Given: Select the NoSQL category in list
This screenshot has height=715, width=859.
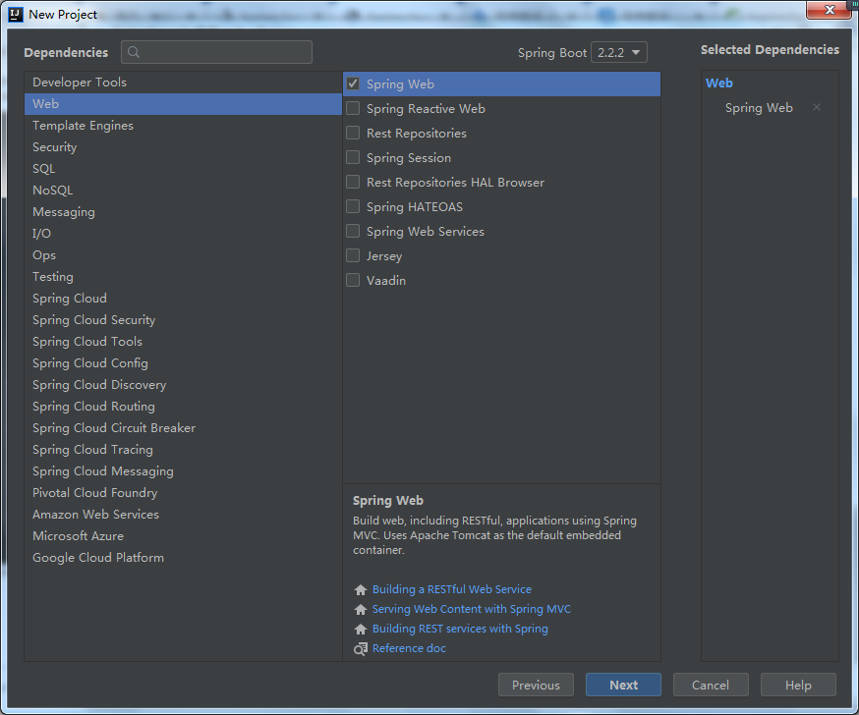Looking at the screenshot, I should (x=53, y=191).
